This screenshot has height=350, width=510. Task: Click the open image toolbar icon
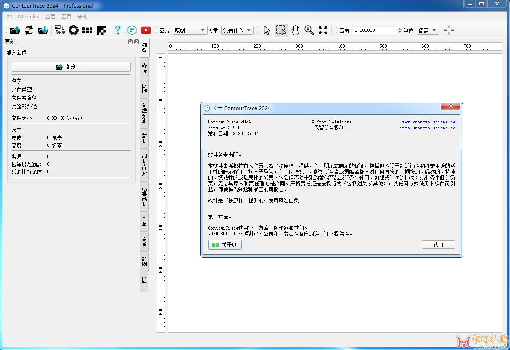click(x=15, y=30)
